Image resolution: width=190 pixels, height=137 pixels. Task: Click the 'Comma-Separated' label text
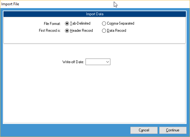coord(120,23)
